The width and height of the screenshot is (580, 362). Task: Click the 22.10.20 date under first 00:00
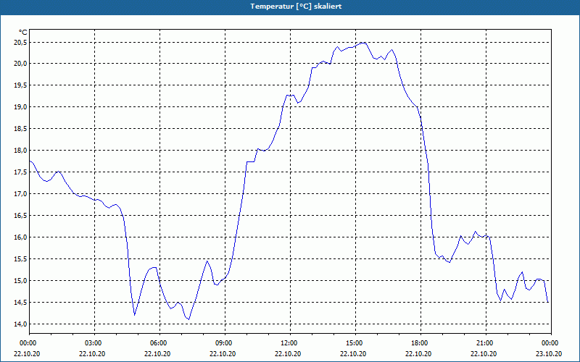(x=27, y=353)
